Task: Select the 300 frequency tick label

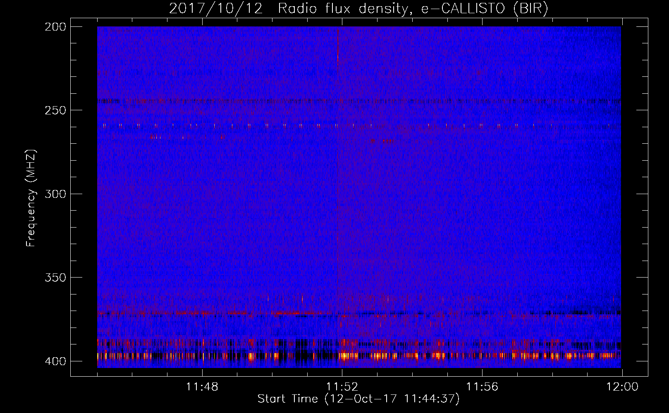Action: click(55, 194)
